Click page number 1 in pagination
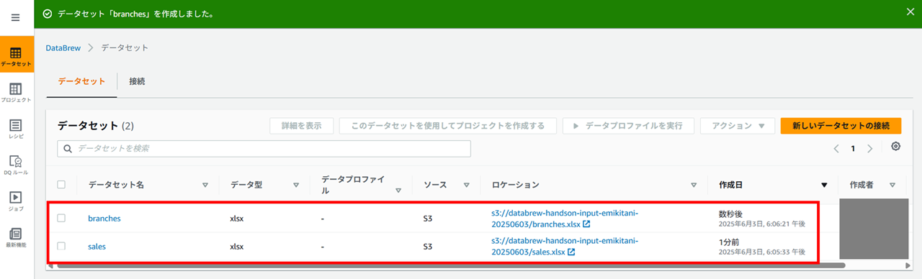 853,149
